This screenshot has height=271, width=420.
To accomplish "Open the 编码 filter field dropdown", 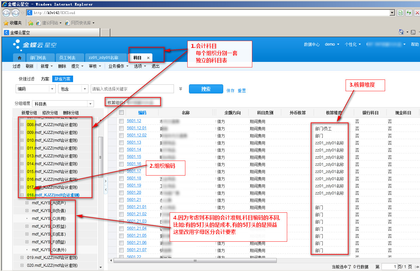I will pos(52,89).
